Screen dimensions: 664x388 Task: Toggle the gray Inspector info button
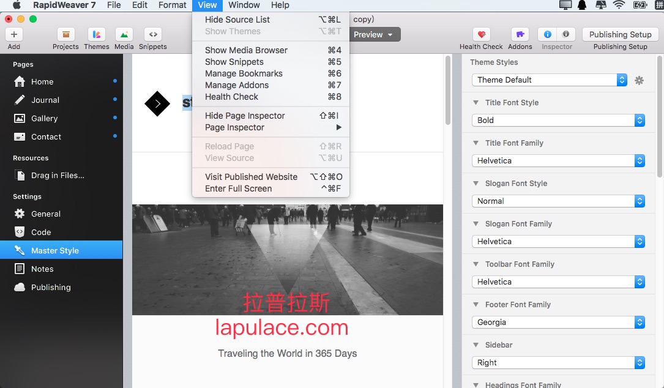(565, 34)
